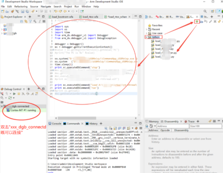Open the connect lightning dropdown in Debug Control

click(10, 94)
